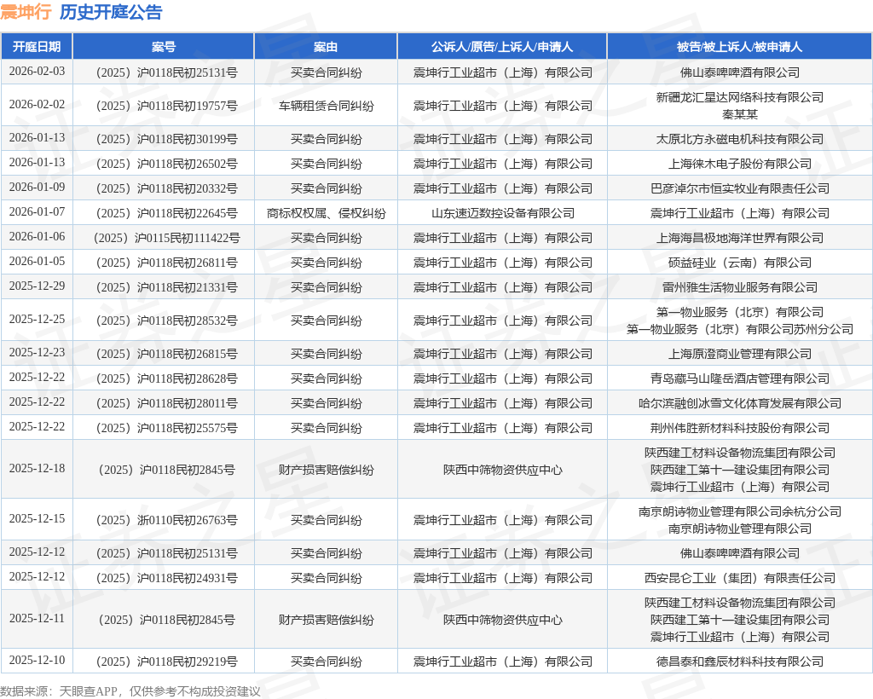Select date cell 2026-01-05
The width and height of the screenshot is (873, 699).
click(x=37, y=262)
